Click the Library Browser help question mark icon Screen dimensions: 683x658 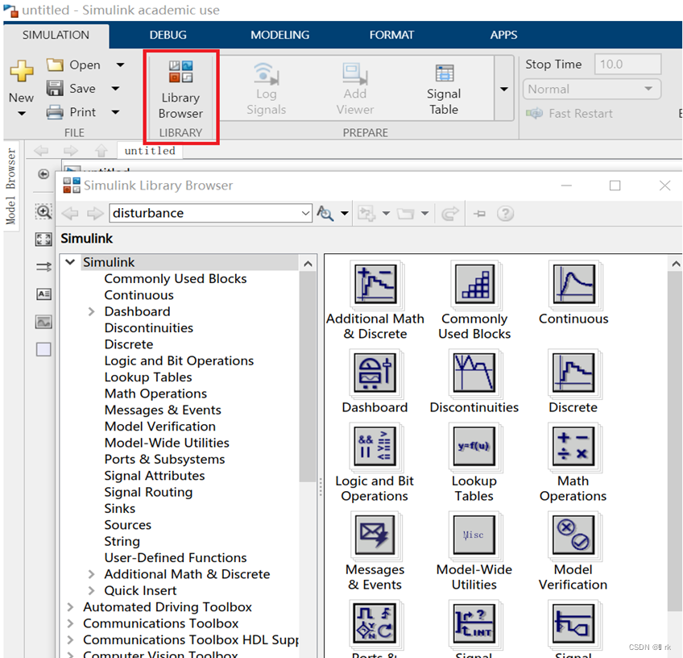(x=505, y=214)
